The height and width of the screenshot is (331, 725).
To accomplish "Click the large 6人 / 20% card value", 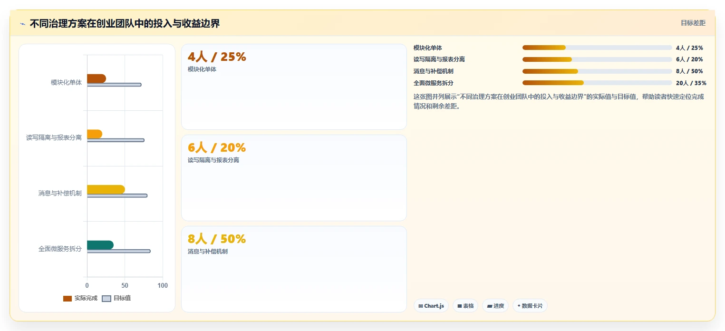I will (x=217, y=148).
